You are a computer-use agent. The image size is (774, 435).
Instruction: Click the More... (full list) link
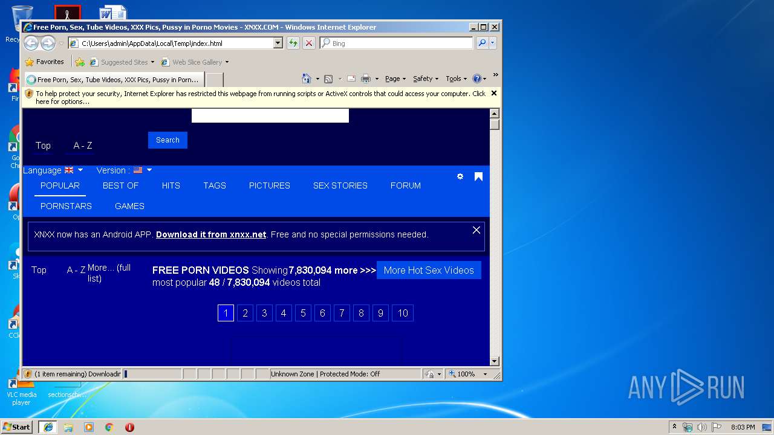click(109, 273)
